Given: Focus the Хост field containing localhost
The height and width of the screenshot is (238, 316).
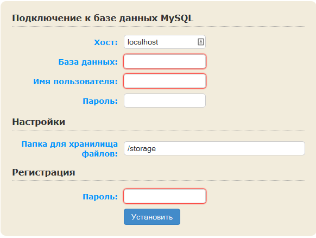Looking at the screenshot, I should 165,42.
